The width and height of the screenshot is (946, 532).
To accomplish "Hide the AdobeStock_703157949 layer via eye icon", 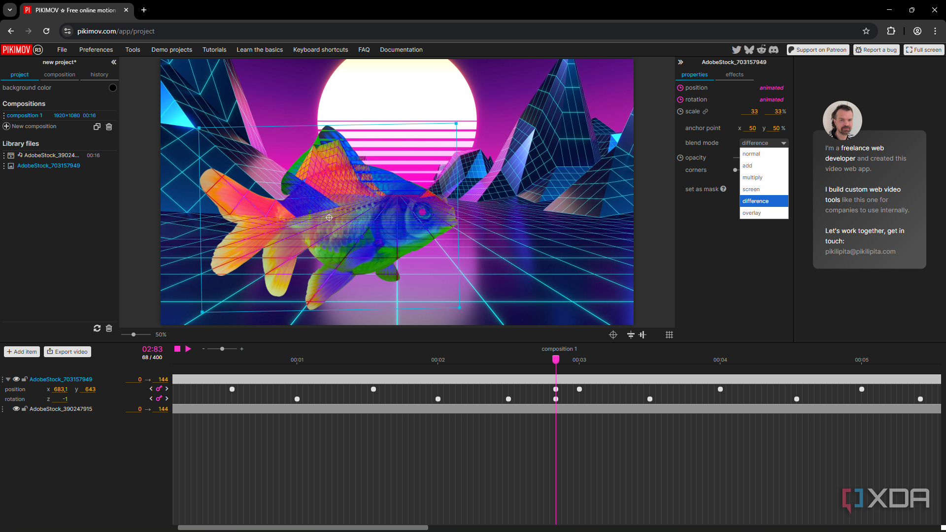I will [x=16, y=379].
